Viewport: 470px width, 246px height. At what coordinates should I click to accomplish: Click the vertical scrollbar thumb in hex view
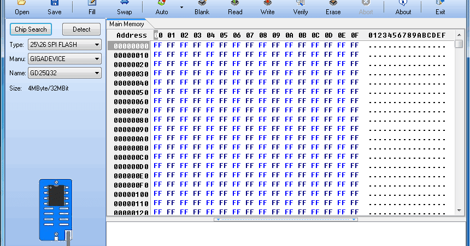(459, 44)
